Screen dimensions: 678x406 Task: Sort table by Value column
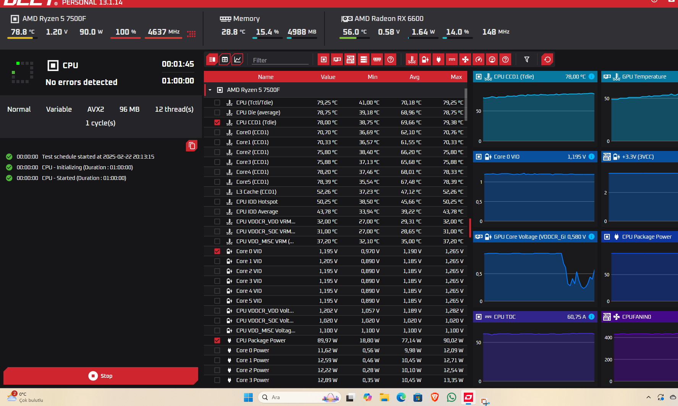[328, 77]
